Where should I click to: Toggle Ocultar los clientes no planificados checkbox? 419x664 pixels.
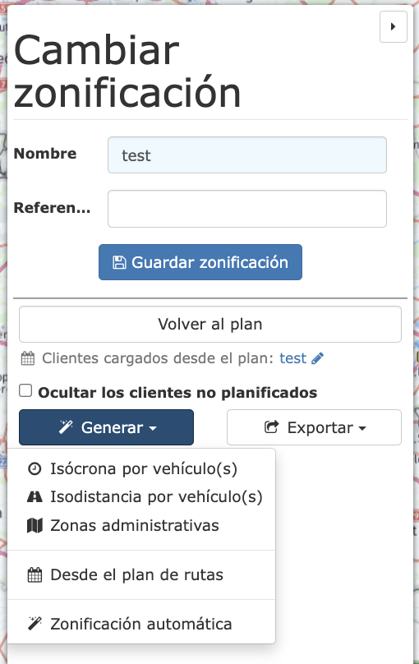(x=25, y=390)
